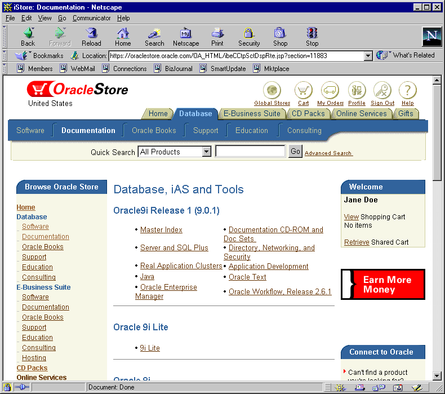Select the CD Packs tab
The height and width of the screenshot is (394, 445).
[308, 114]
